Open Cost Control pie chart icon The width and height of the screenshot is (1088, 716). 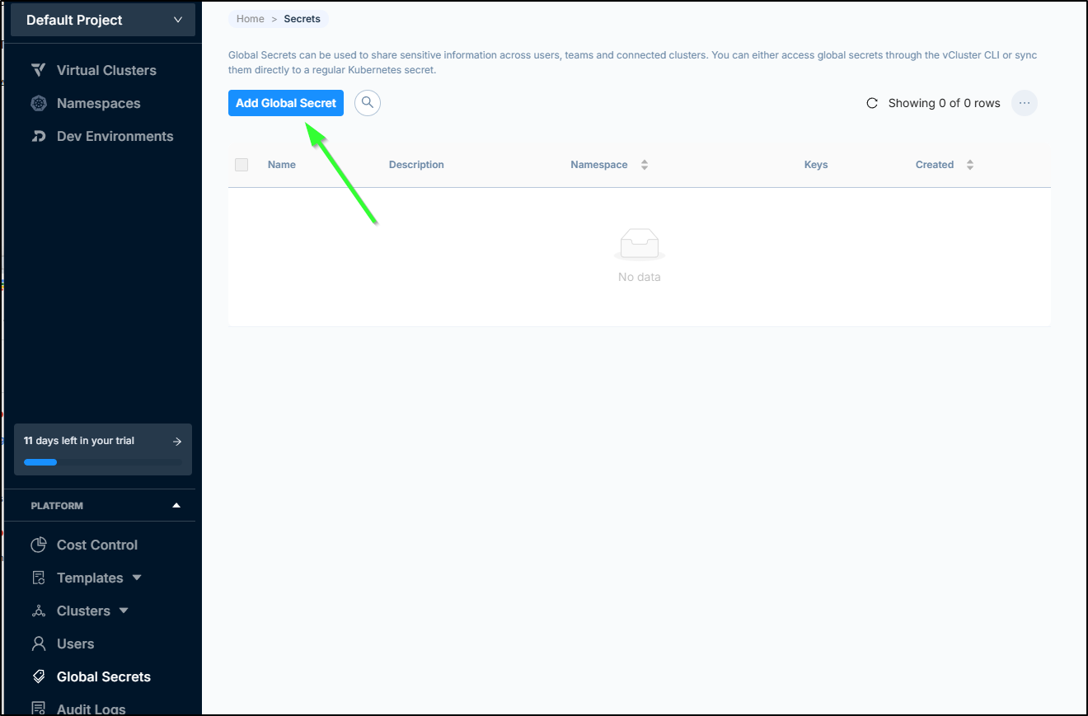tap(38, 545)
